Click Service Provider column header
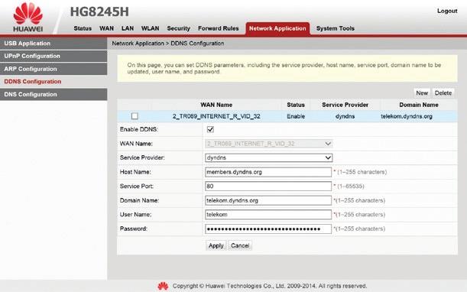Screen dimensions: 467x292 click(x=345, y=105)
